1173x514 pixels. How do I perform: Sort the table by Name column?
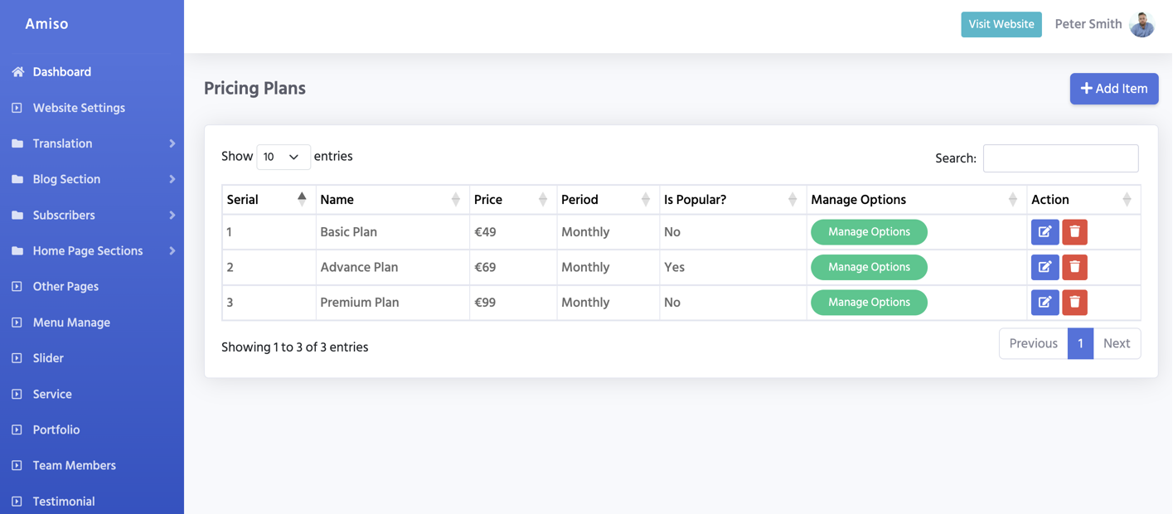(392, 200)
